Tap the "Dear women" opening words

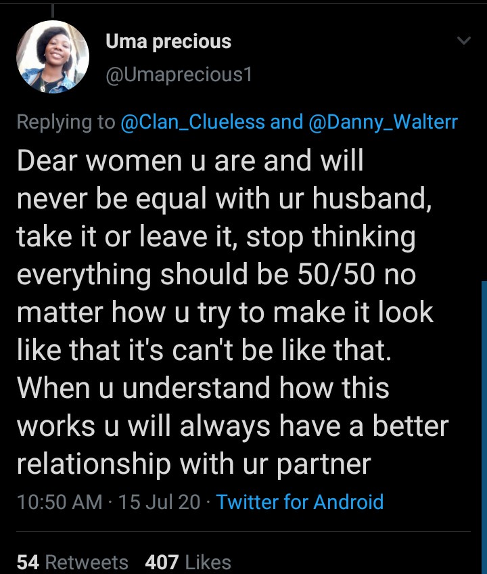(99, 160)
